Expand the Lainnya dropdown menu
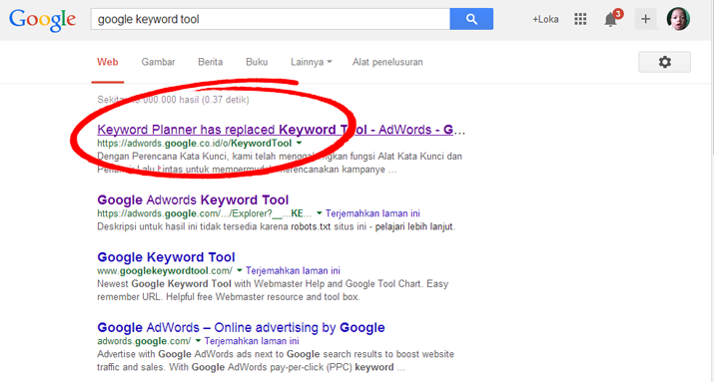Screen dimensions: 714x382 (x=312, y=62)
